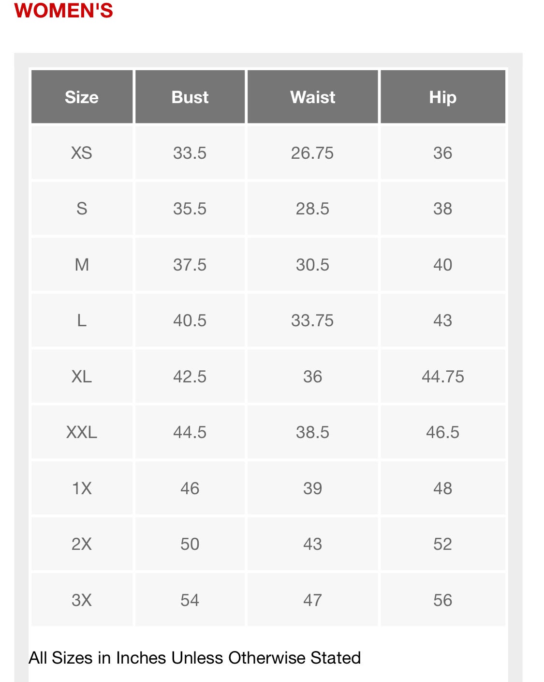The height and width of the screenshot is (682, 544).
Task: Click the 26.75 waist value
Action: [x=312, y=153]
